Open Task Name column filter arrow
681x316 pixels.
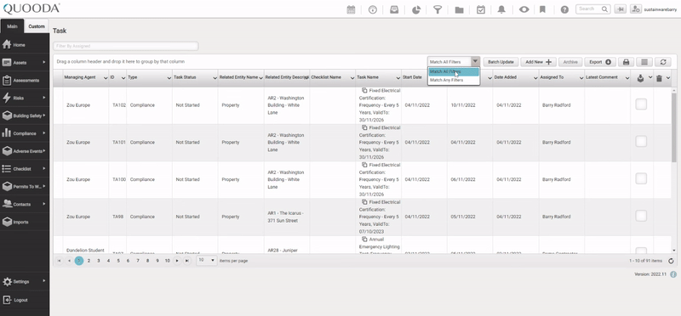(398, 78)
